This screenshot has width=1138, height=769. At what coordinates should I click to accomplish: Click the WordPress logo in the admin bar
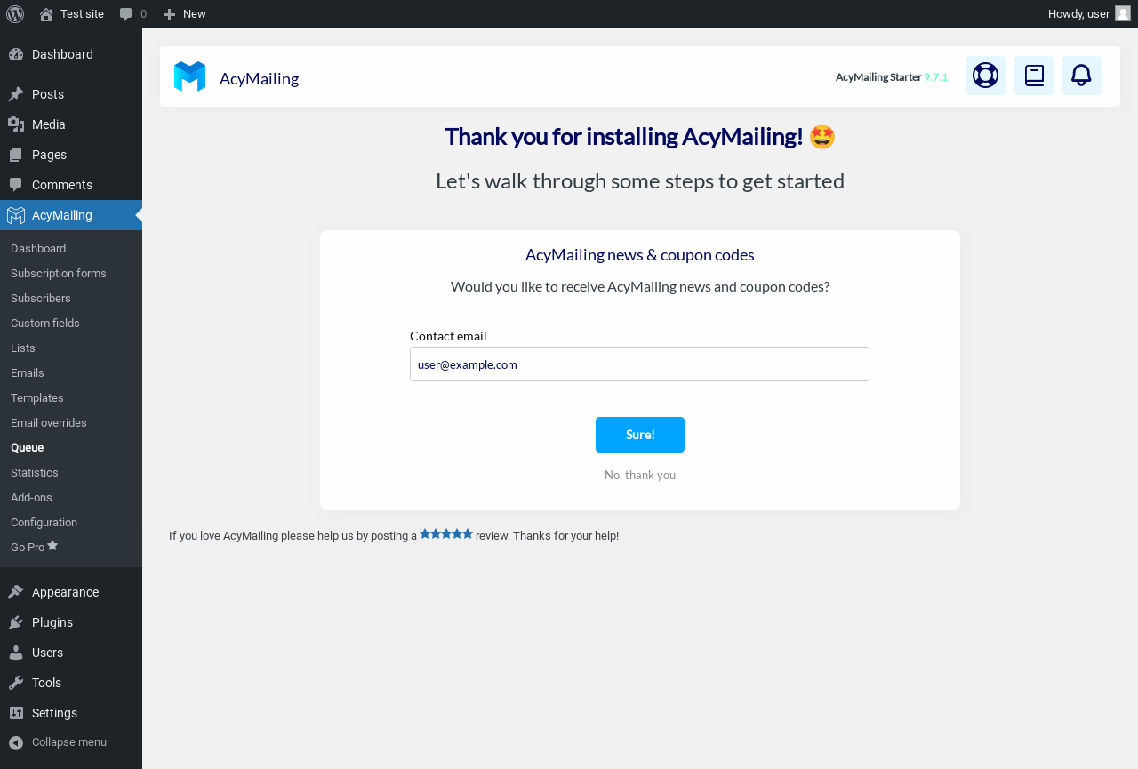15,14
